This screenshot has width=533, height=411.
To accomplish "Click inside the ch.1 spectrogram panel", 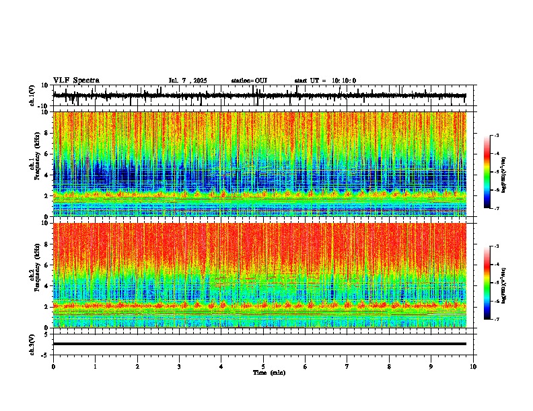I will click(x=260, y=164).
